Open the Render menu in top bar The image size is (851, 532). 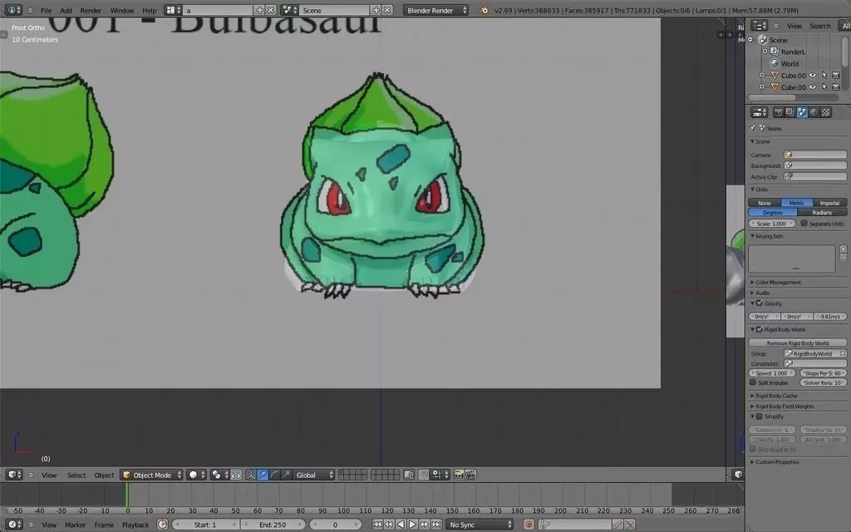coord(91,10)
